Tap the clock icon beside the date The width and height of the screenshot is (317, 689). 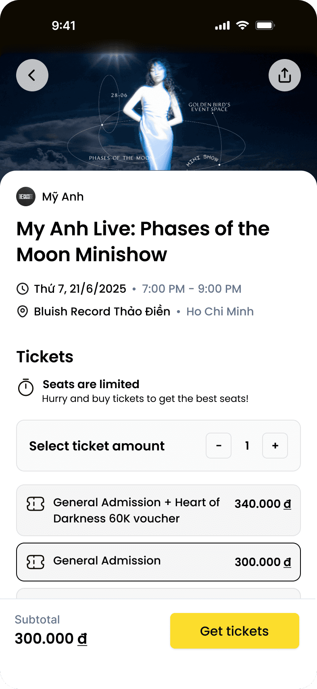click(x=23, y=289)
